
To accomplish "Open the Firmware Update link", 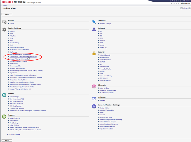I will point(15,66).
